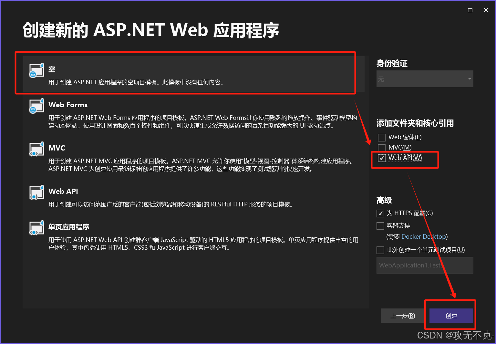The image size is (496, 344).
Task: Click the Web Forms description text
Action: pos(203,122)
